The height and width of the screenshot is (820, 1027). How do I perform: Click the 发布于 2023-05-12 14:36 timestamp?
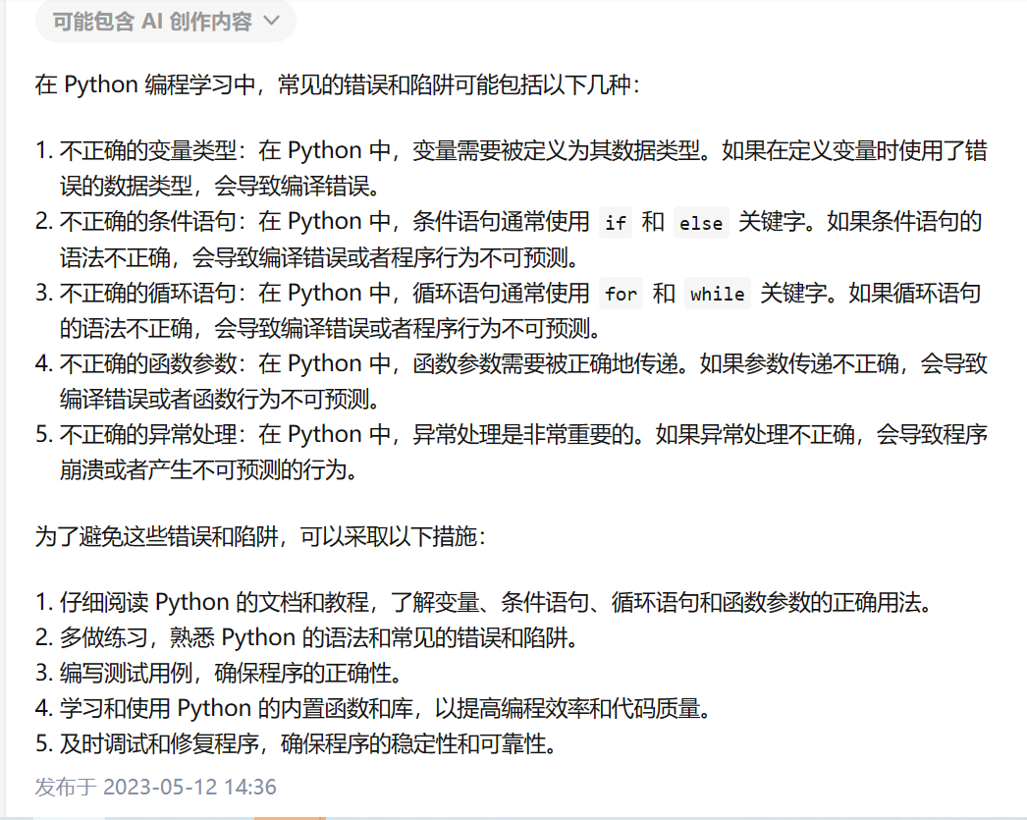coord(156,787)
